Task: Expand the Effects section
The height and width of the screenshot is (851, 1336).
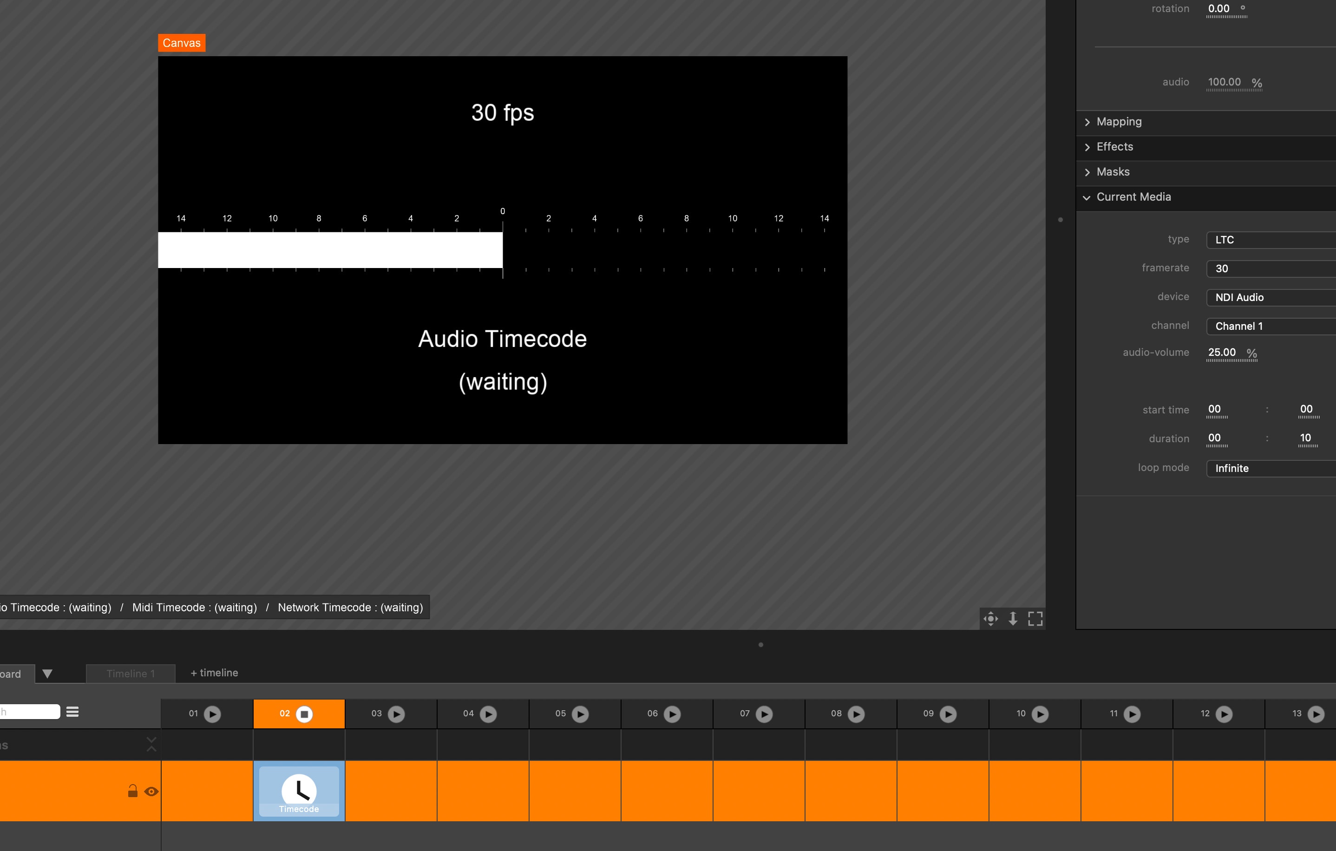Action: 1114,146
